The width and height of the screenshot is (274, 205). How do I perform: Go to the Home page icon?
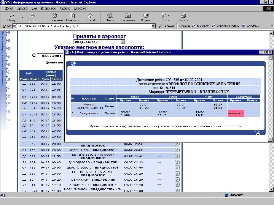click(x=91, y=16)
